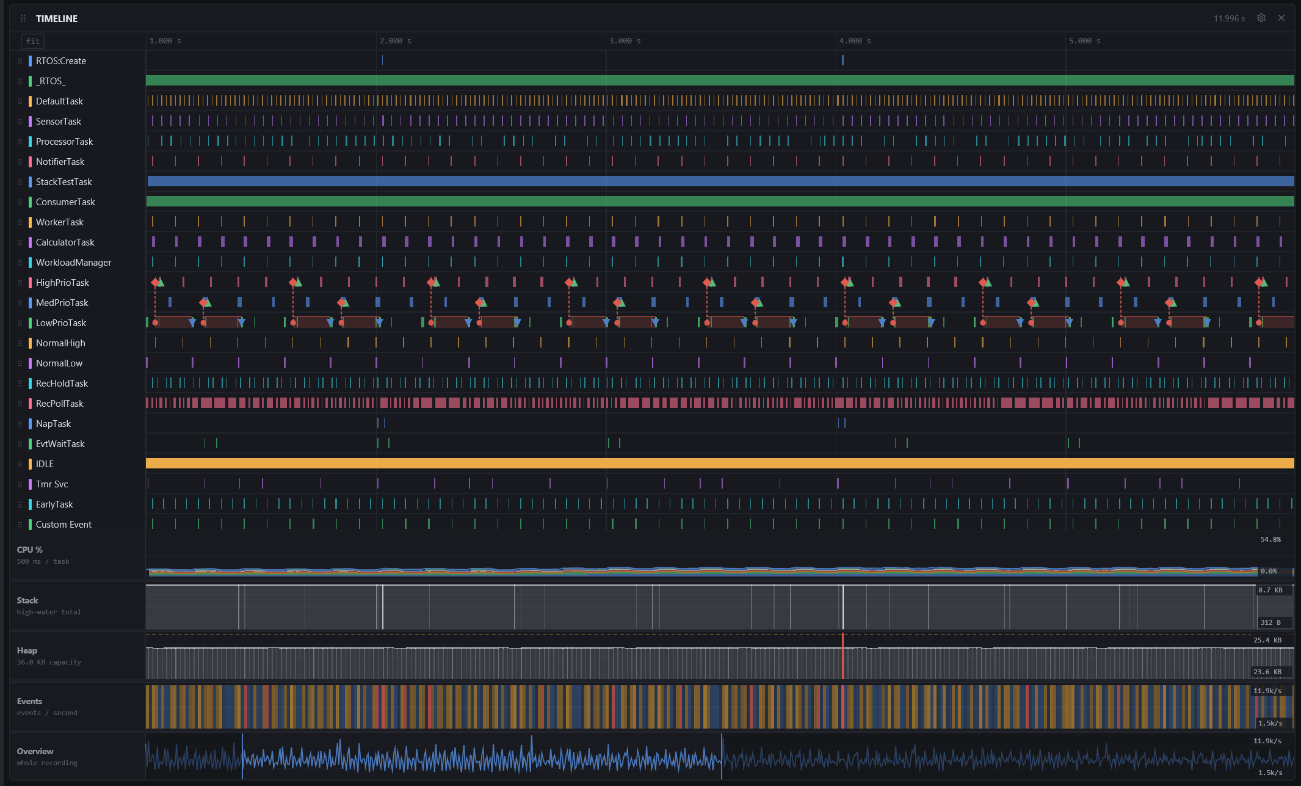Click EarlyTask row drag handle
The image size is (1301, 786).
[x=20, y=504]
